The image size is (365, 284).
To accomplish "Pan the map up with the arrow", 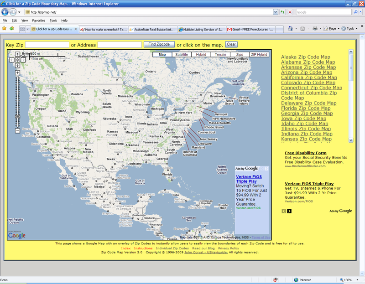I will point(17,54).
